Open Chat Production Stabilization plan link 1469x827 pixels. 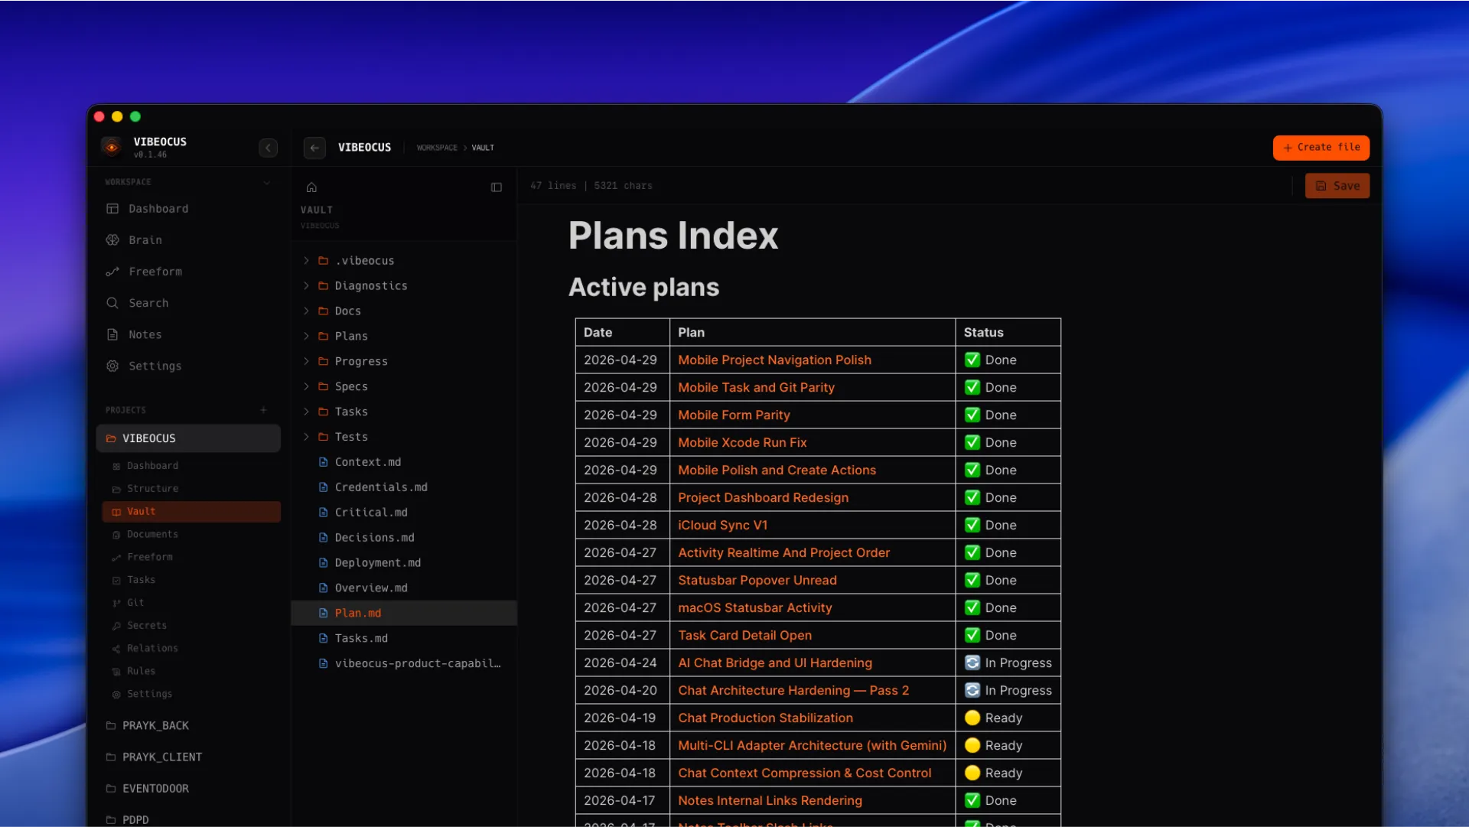(765, 718)
